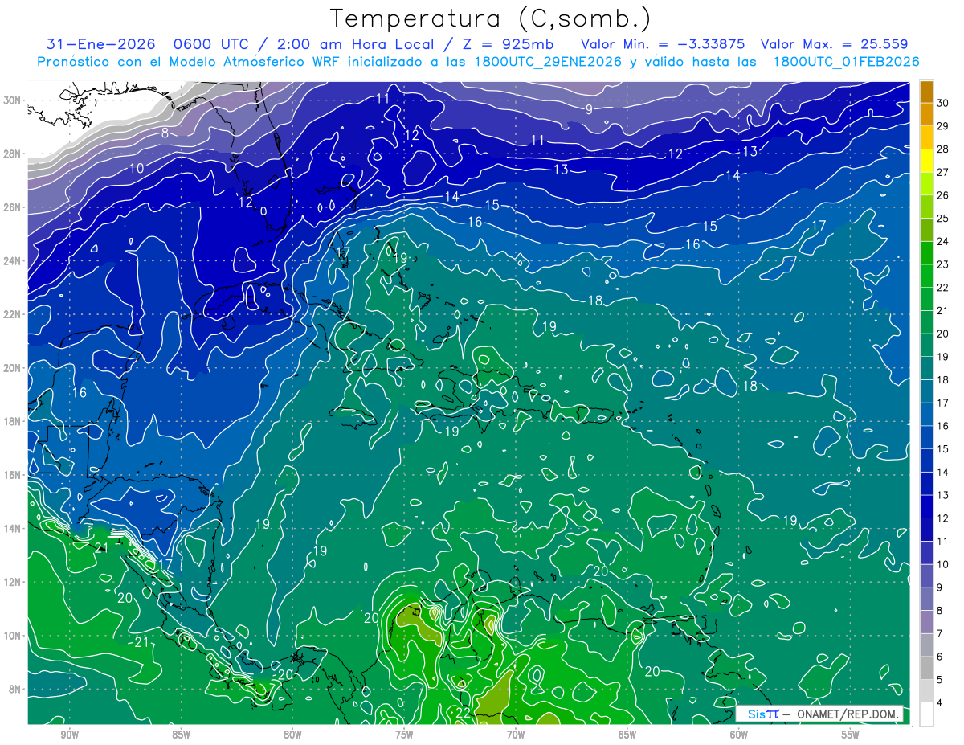Click the '20N' latitude axis label
Image resolution: width=964 pixels, height=745 pixels.
12,368
